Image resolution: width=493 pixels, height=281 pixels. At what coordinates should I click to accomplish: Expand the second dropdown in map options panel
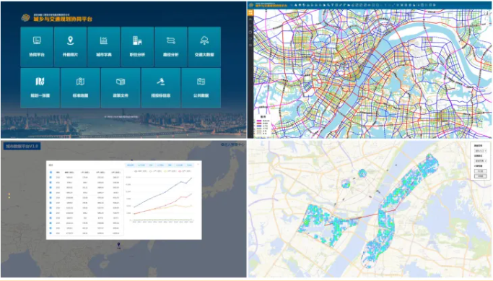pyautogui.click(x=480, y=161)
